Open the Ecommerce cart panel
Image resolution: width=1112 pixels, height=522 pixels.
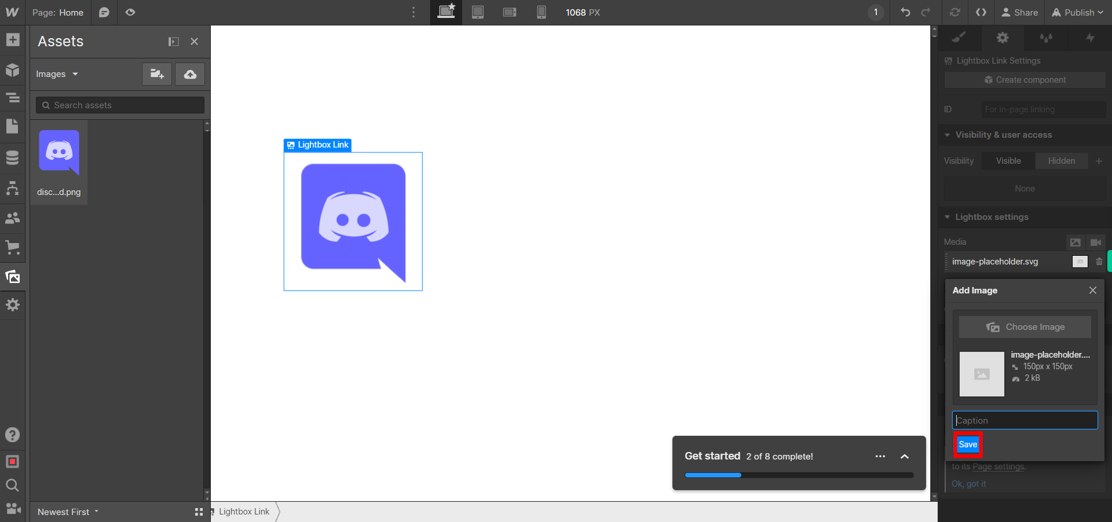pyautogui.click(x=13, y=248)
